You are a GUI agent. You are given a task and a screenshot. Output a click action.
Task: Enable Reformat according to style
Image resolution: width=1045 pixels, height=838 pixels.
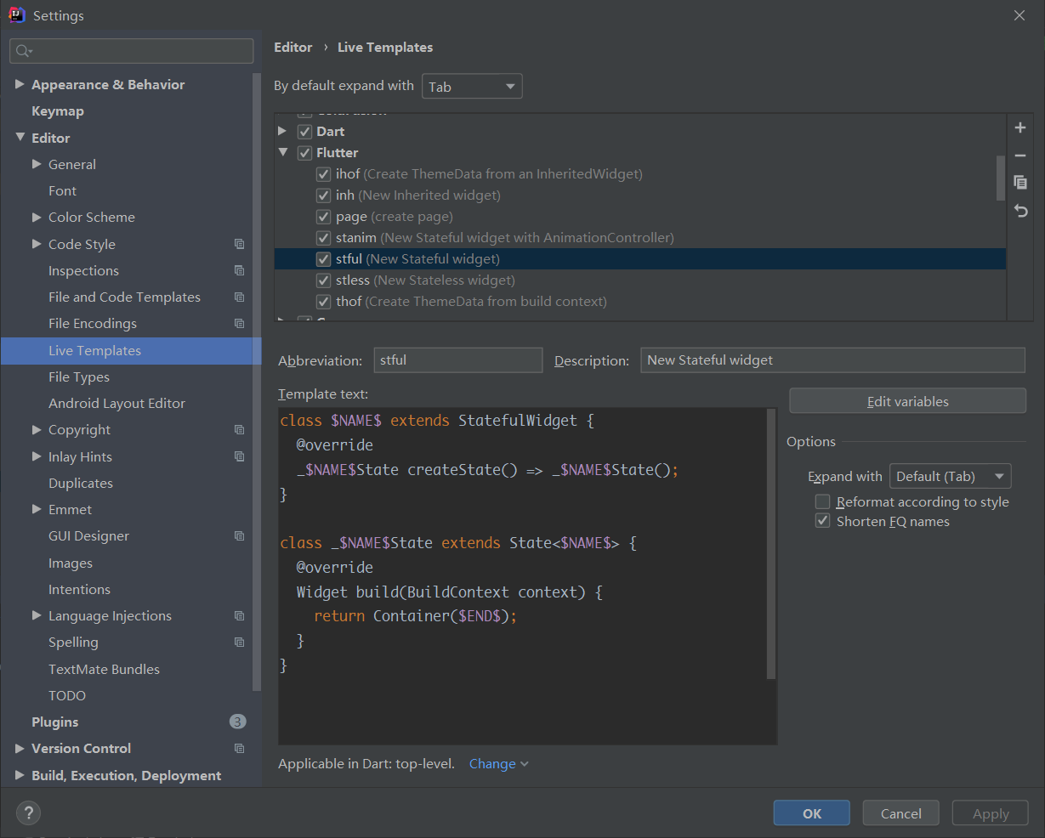click(x=822, y=501)
